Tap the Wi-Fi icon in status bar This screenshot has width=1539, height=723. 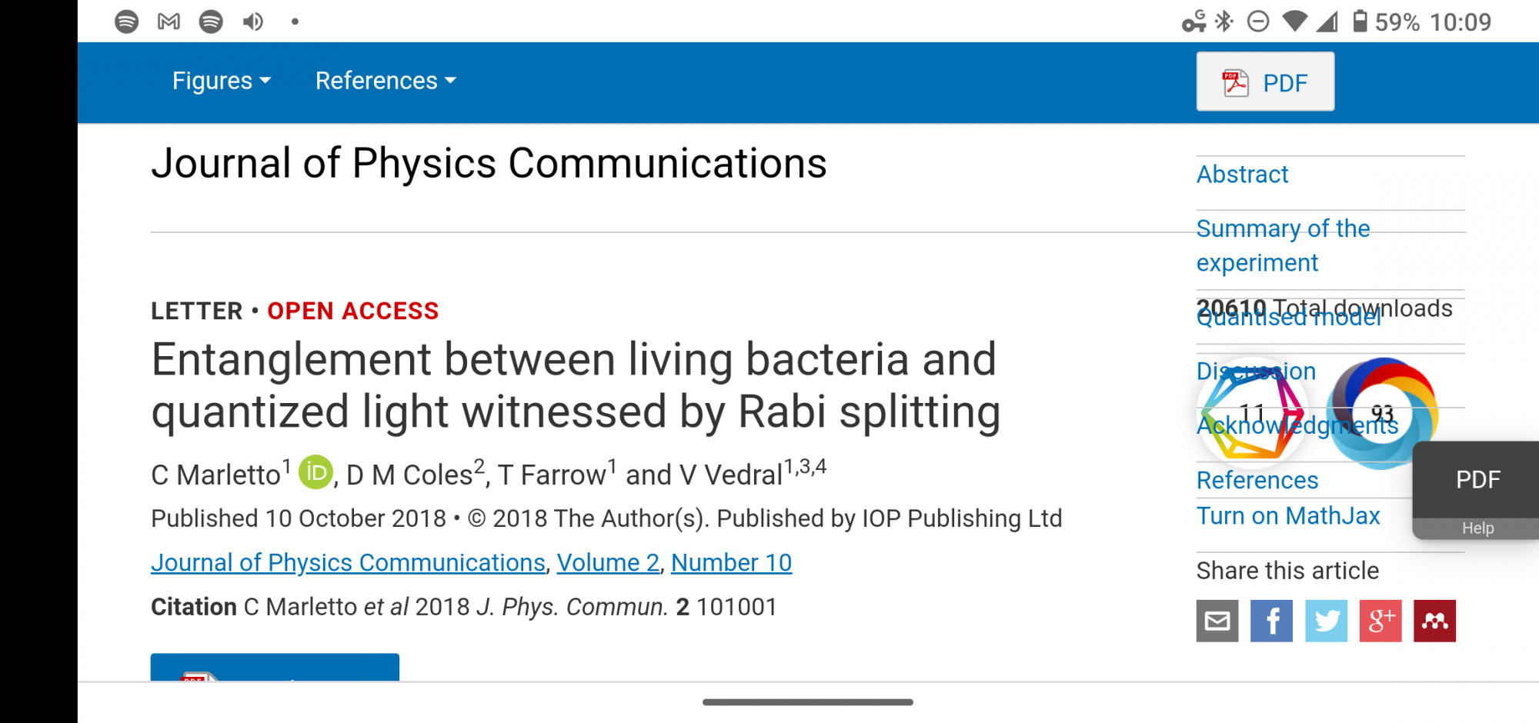[1295, 22]
